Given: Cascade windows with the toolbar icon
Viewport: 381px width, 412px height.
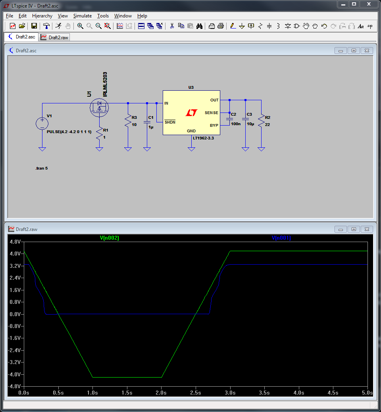Looking at the screenshot, I should 150,26.
